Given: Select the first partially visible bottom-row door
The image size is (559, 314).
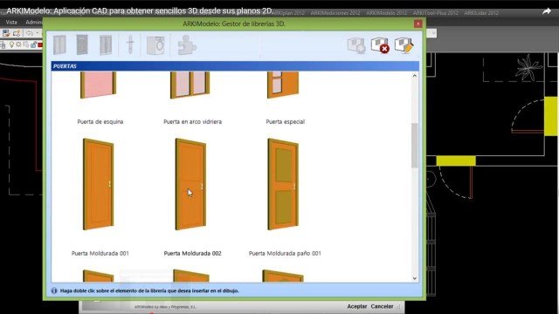Looking at the screenshot, I should click(x=99, y=276).
